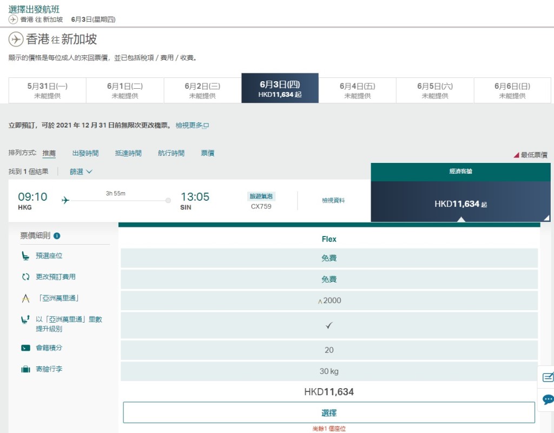Click the airplane icon beside the 香港 往 新加坡 heading
This screenshot has height=433, width=554.
[x=16, y=39]
